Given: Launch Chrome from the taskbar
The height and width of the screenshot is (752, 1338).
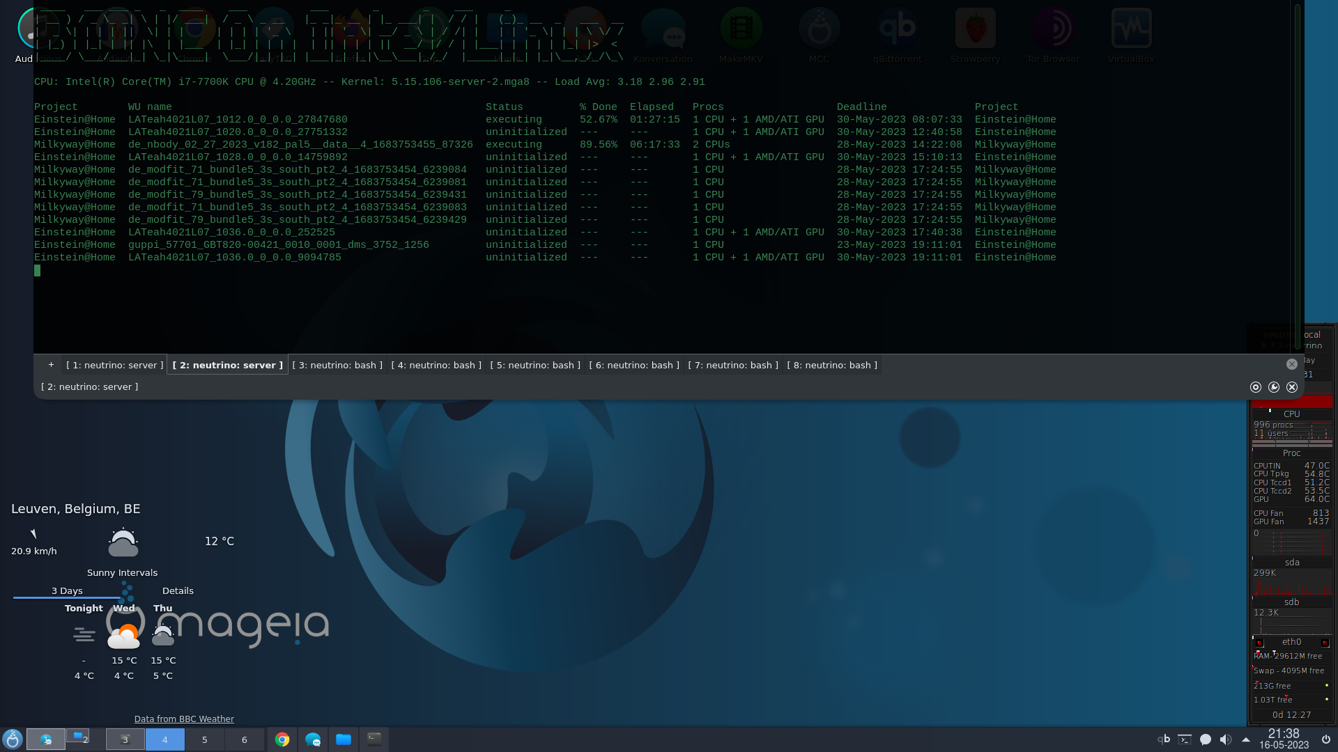Looking at the screenshot, I should [x=282, y=739].
